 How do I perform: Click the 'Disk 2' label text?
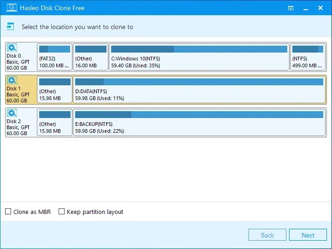pos(14,121)
